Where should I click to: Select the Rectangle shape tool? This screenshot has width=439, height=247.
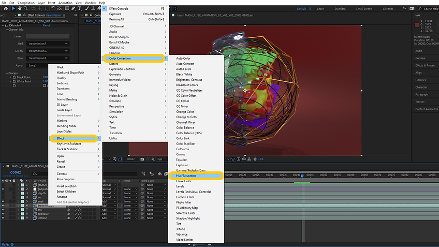[x=67, y=8]
